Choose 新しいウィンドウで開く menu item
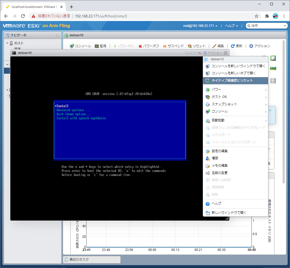 [x=235, y=213]
